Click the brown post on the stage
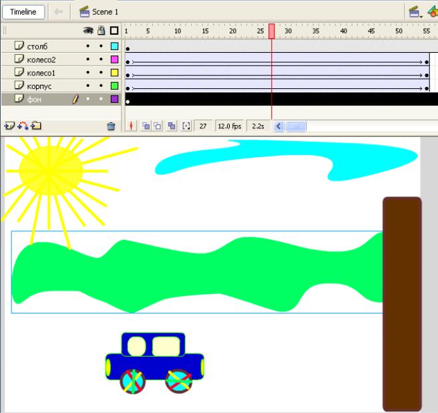The height and width of the screenshot is (413, 438). click(x=402, y=304)
